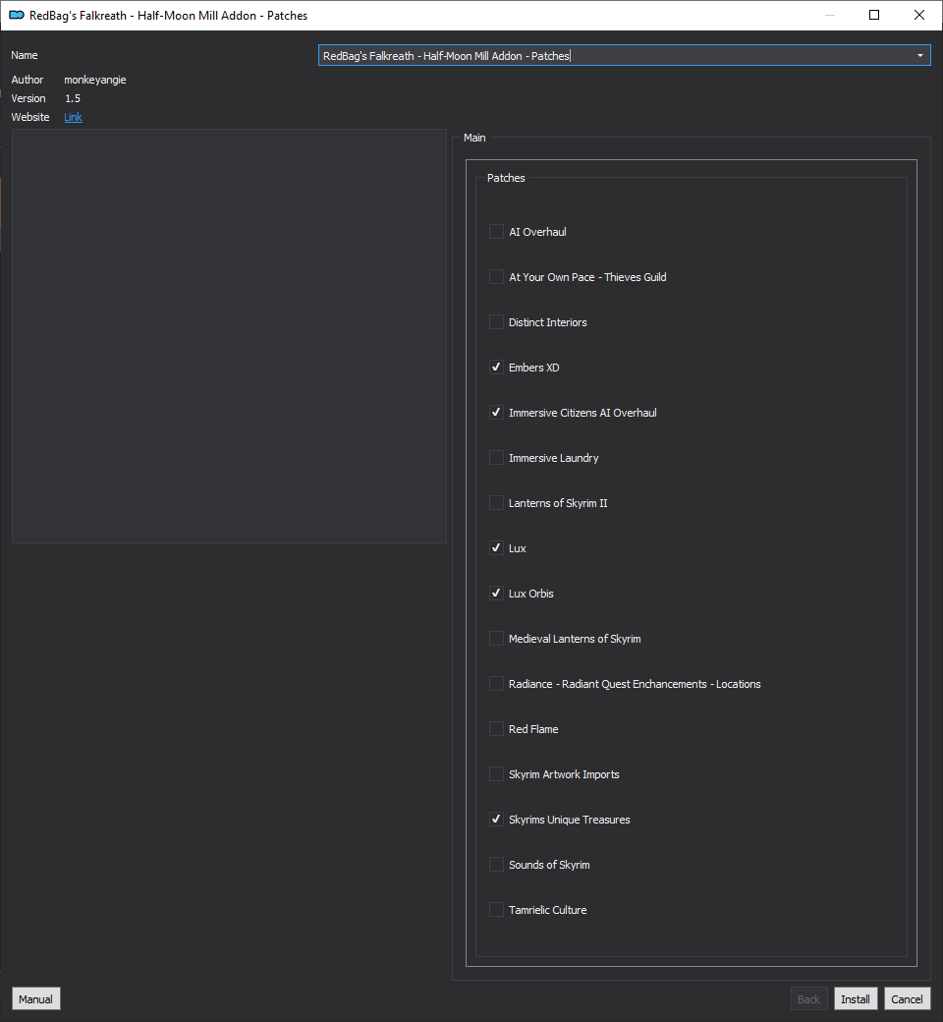Image resolution: width=943 pixels, height=1022 pixels.
Task: Toggle Medieval Lanterns of Skyrim checkbox
Action: [496, 638]
